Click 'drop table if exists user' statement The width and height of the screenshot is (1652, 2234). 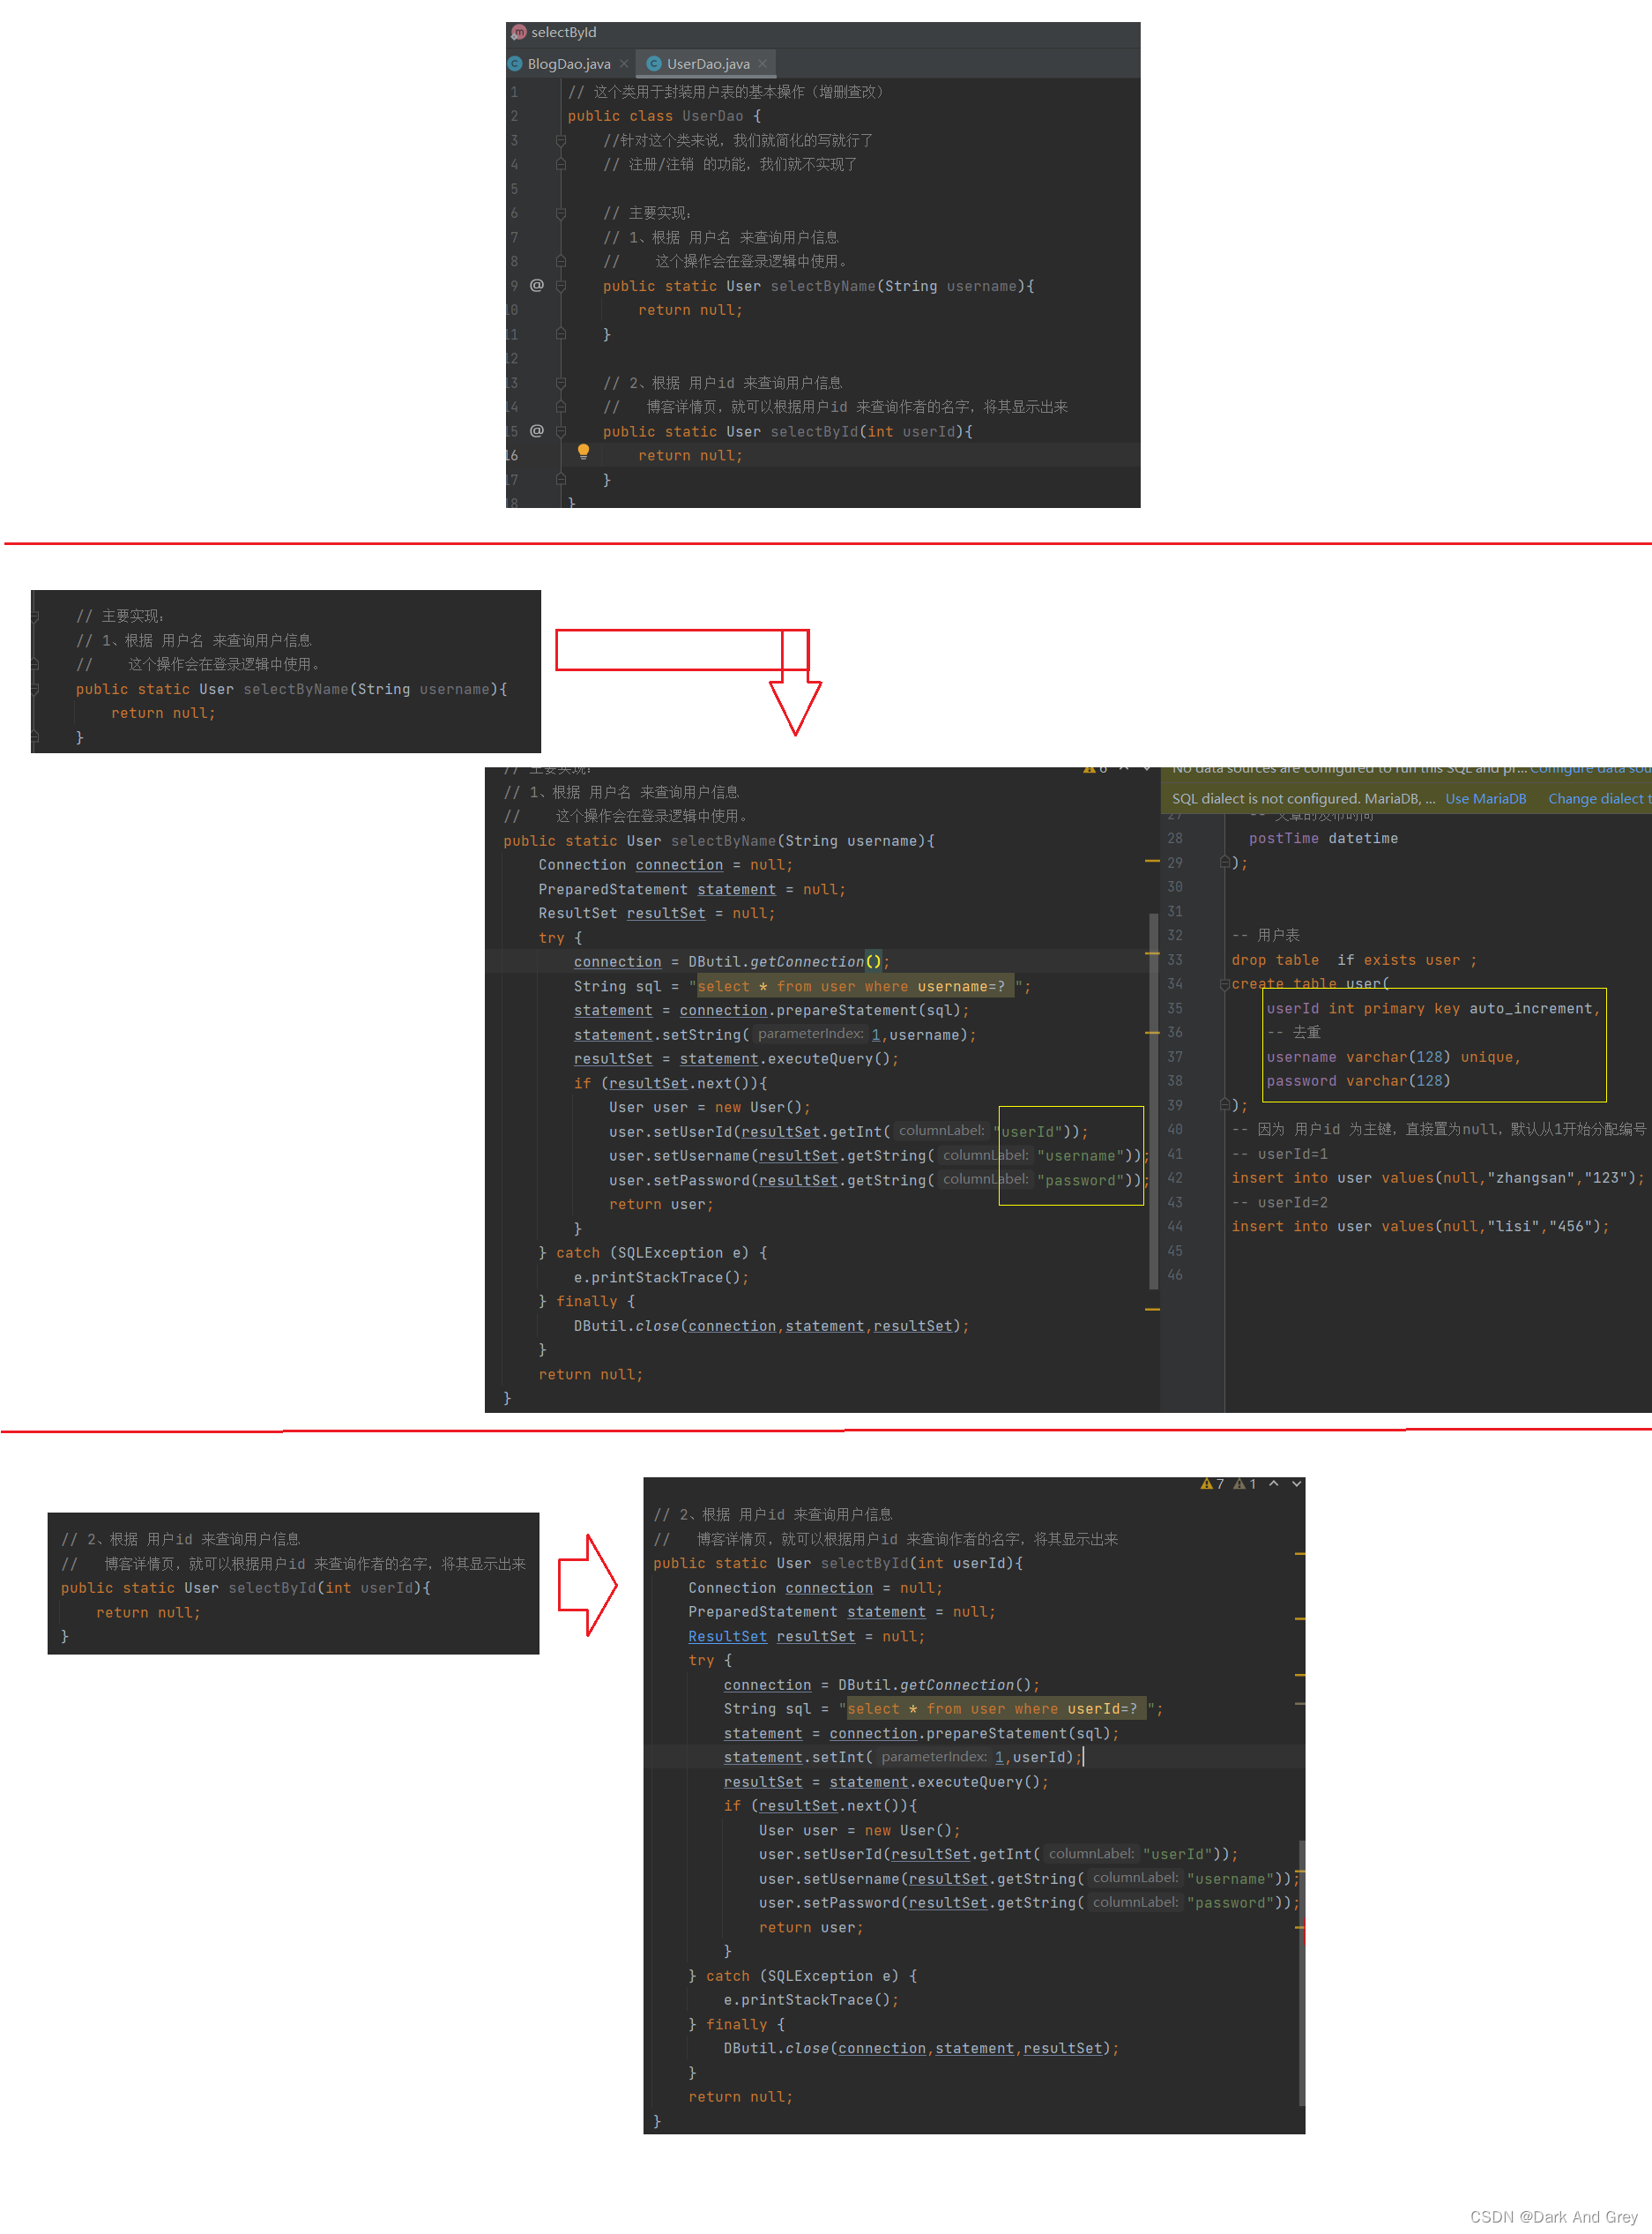pos(1354,960)
